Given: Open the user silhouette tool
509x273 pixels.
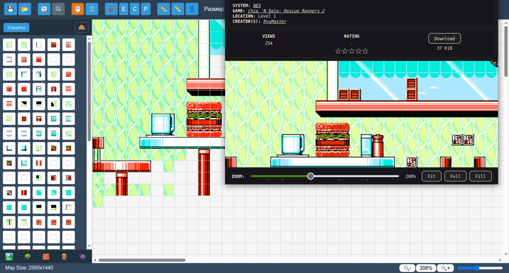Looking at the screenshot, I should [x=192, y=9].
